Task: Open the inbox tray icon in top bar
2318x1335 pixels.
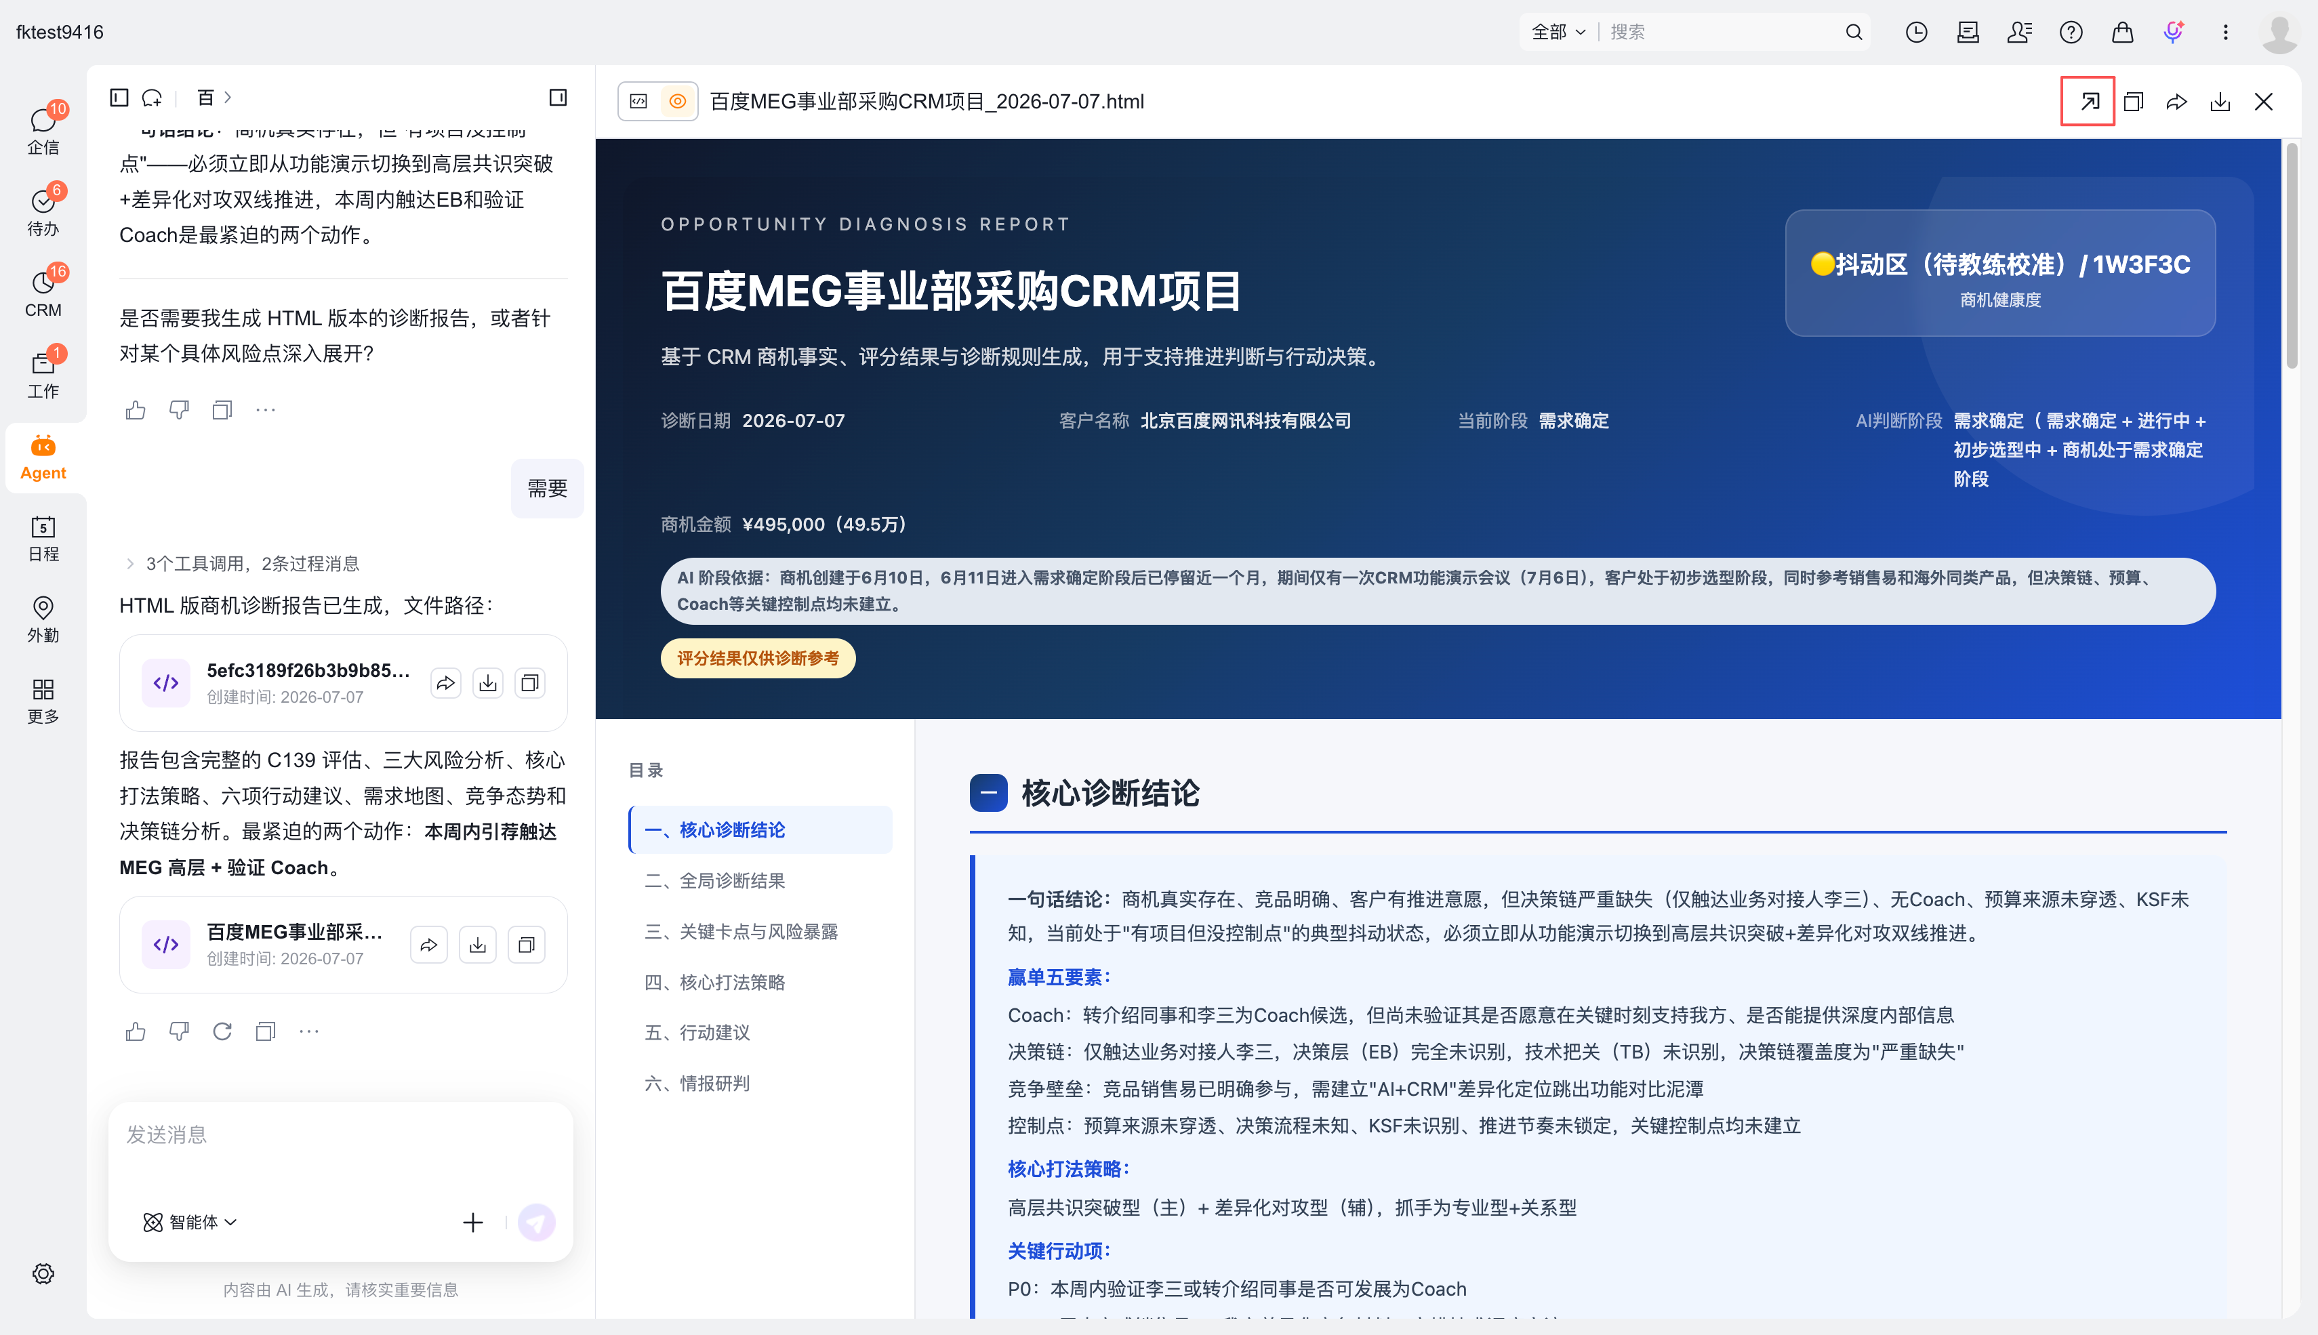Action: [x=1968, y=32]
